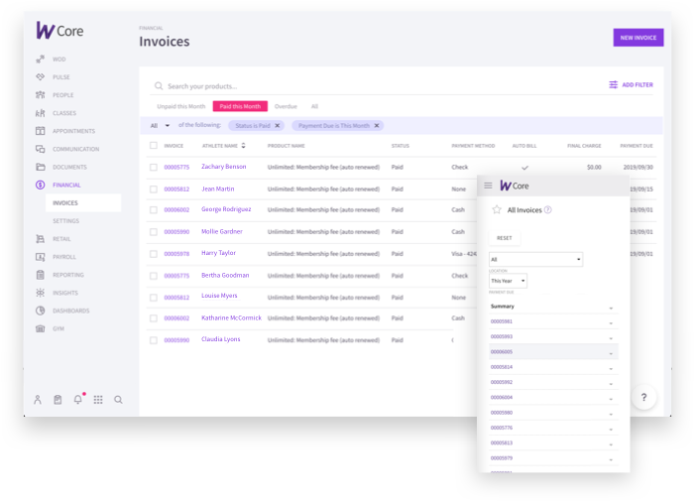
Task: Open the This Year payment due dropdown
Action: [x=508, y=281]
